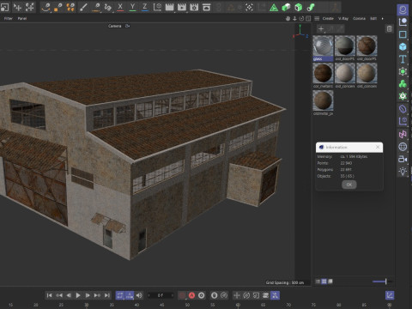Toggle rotation keyframe recording icon
This screenshot has width=412, height=309.
pos(246,295)
